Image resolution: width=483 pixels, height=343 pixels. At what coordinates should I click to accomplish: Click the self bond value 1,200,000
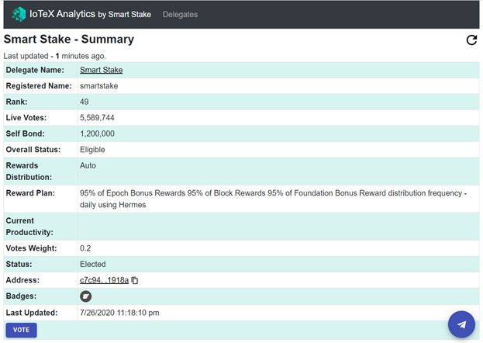[97, 133]
